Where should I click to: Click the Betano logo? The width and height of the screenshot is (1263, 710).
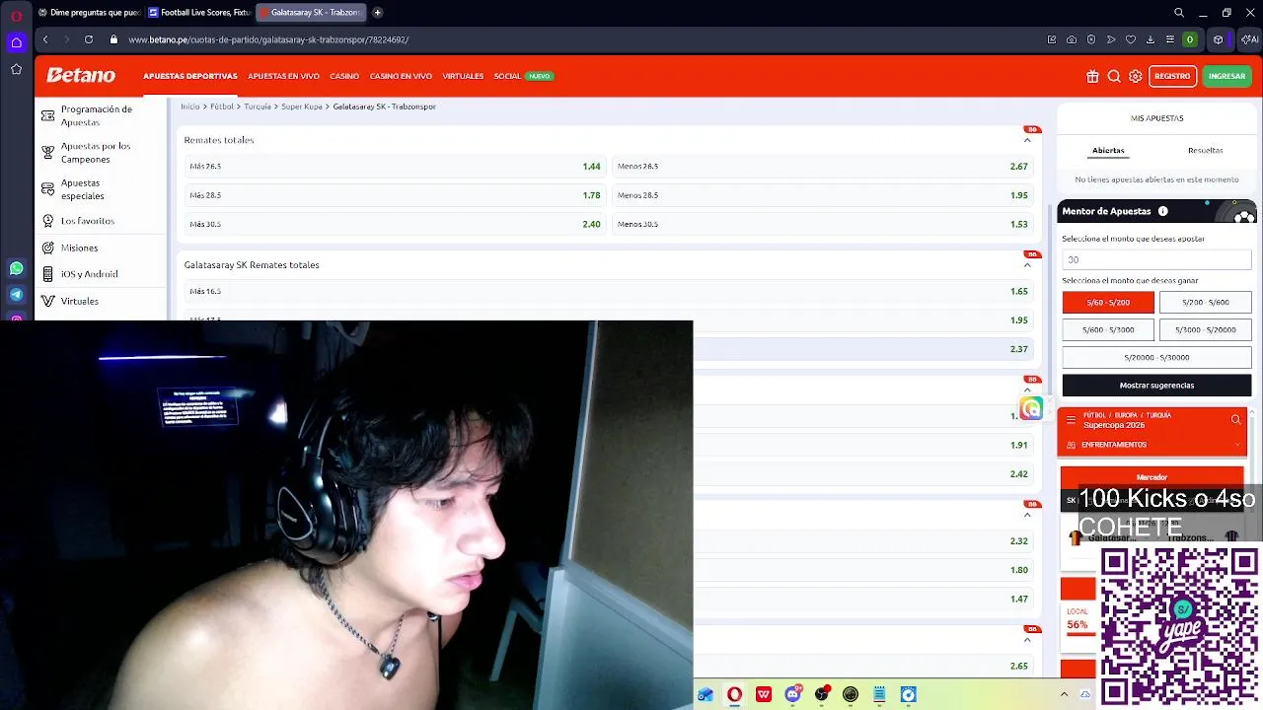(81, 76)
